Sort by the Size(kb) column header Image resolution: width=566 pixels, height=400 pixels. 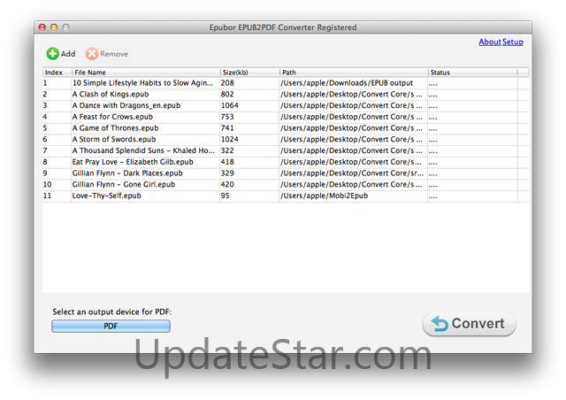tap(249, 73)
